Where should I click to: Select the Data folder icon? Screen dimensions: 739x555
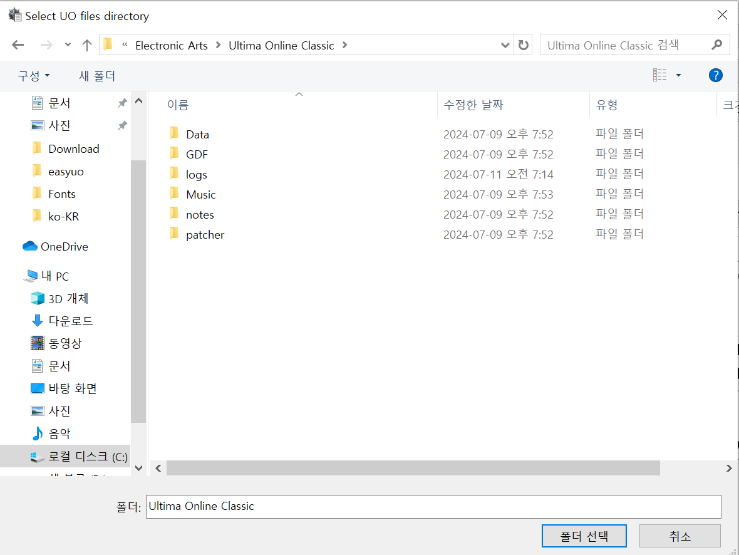pos(174,133)
